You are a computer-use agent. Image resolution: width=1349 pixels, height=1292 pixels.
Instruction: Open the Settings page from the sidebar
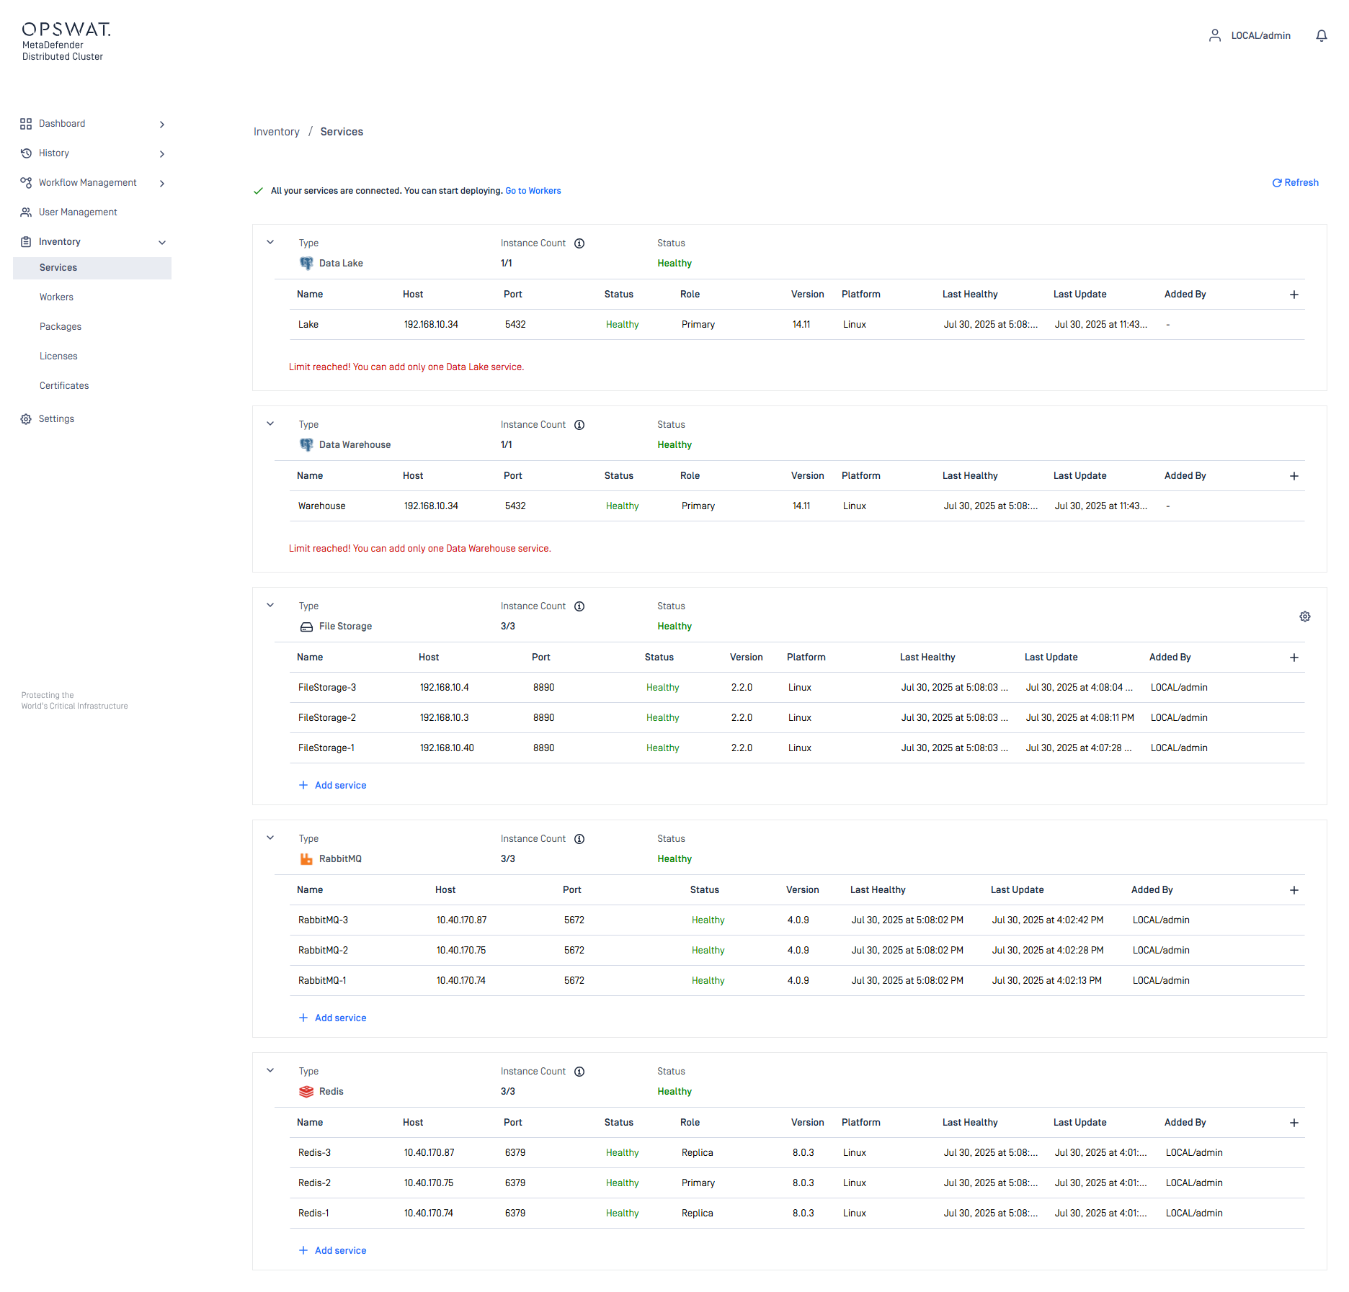point(56,419)
